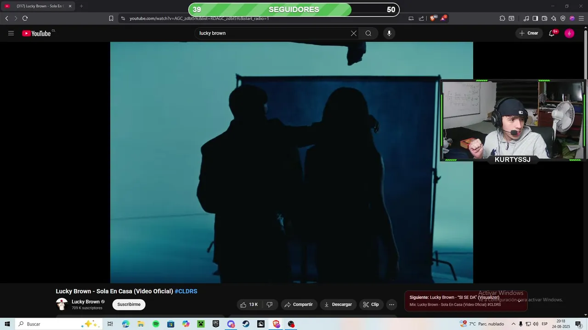Screen dimensions: 588x330
Task: Open Lucky Brown channel avatar
Action: point(62,304)
